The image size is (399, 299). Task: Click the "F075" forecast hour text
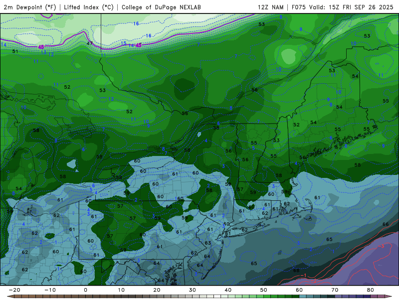point(298,7)
